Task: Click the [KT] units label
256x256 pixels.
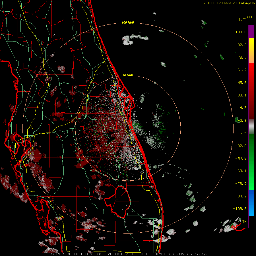Action: click(243, 20)
